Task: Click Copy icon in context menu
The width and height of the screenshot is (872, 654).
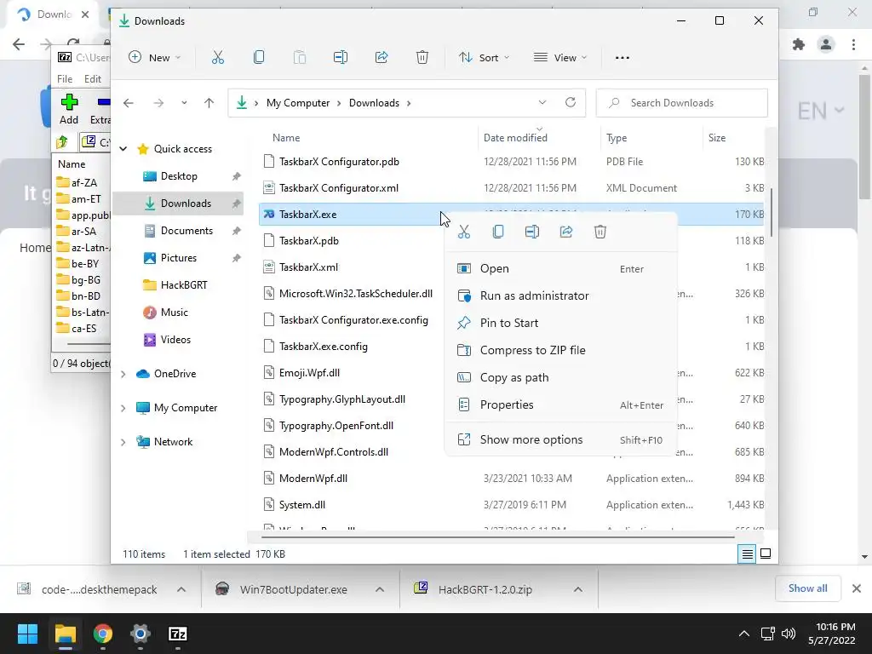Action: (498, 232)
